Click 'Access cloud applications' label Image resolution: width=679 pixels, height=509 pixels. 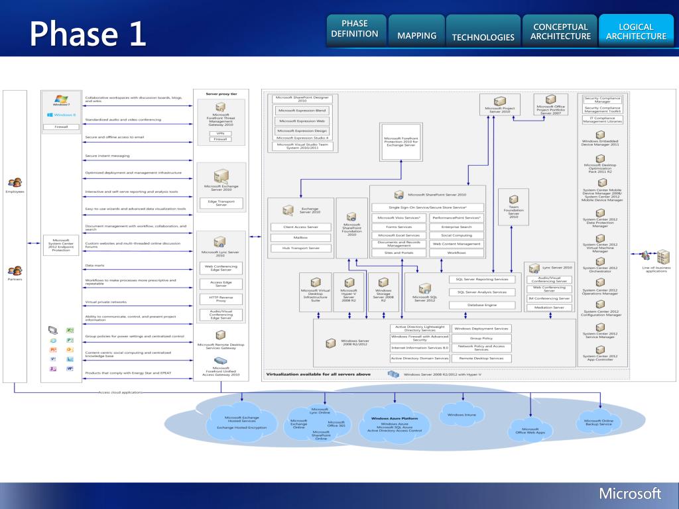(x=121, y=392)
